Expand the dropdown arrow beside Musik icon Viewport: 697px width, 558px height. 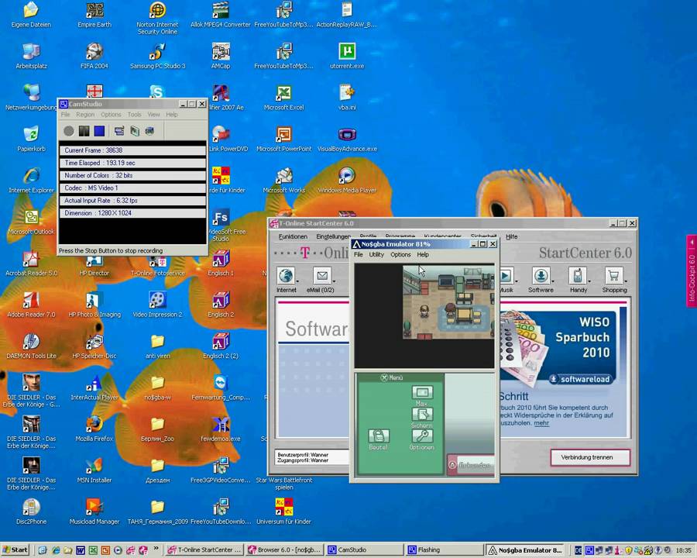516,281
